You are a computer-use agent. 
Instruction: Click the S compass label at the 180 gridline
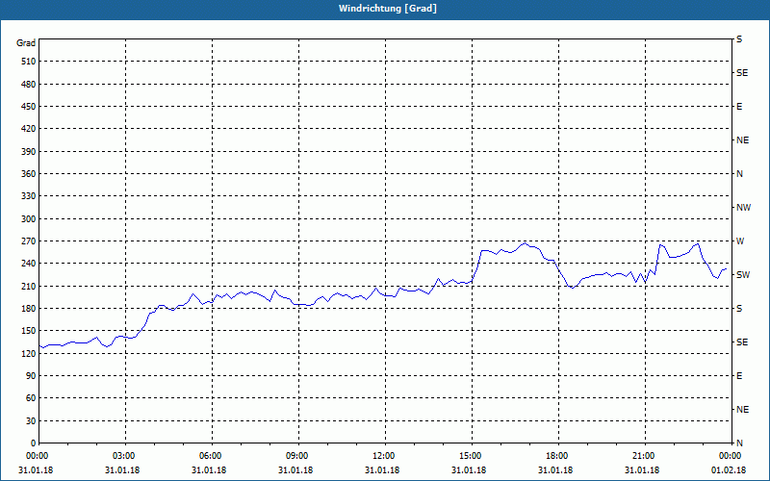click(739, 308)
